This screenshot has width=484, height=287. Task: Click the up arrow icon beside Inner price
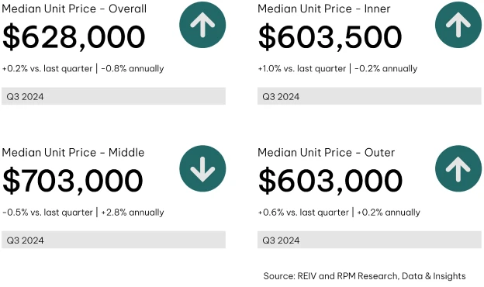(458, 25)
